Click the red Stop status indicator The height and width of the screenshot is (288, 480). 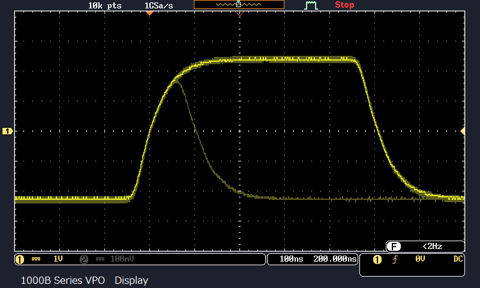[344, 5]
